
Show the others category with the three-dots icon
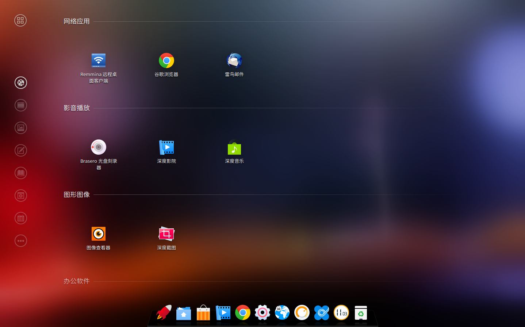[21, 241]
